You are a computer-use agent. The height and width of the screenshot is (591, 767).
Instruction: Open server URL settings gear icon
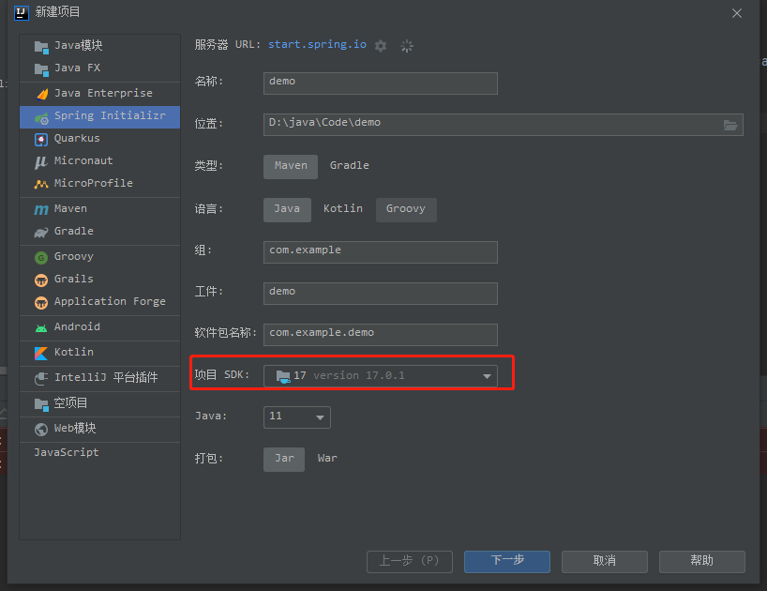click(x=381, y=46)
